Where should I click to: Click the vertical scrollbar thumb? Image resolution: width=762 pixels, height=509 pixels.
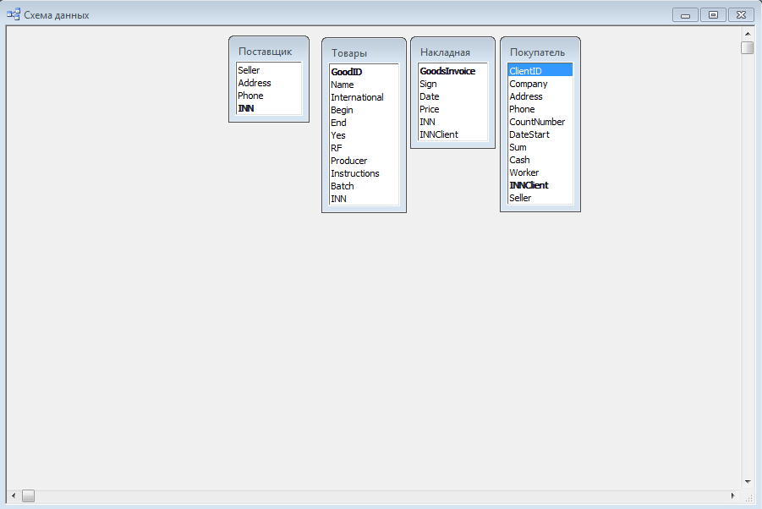[x=748, y=47]
